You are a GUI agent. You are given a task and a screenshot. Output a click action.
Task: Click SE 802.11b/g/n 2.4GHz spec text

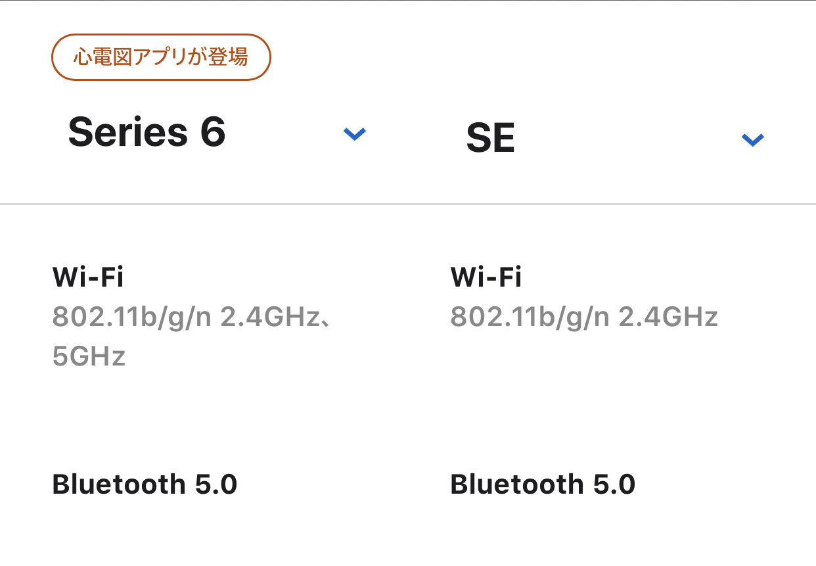click(584, 318)
